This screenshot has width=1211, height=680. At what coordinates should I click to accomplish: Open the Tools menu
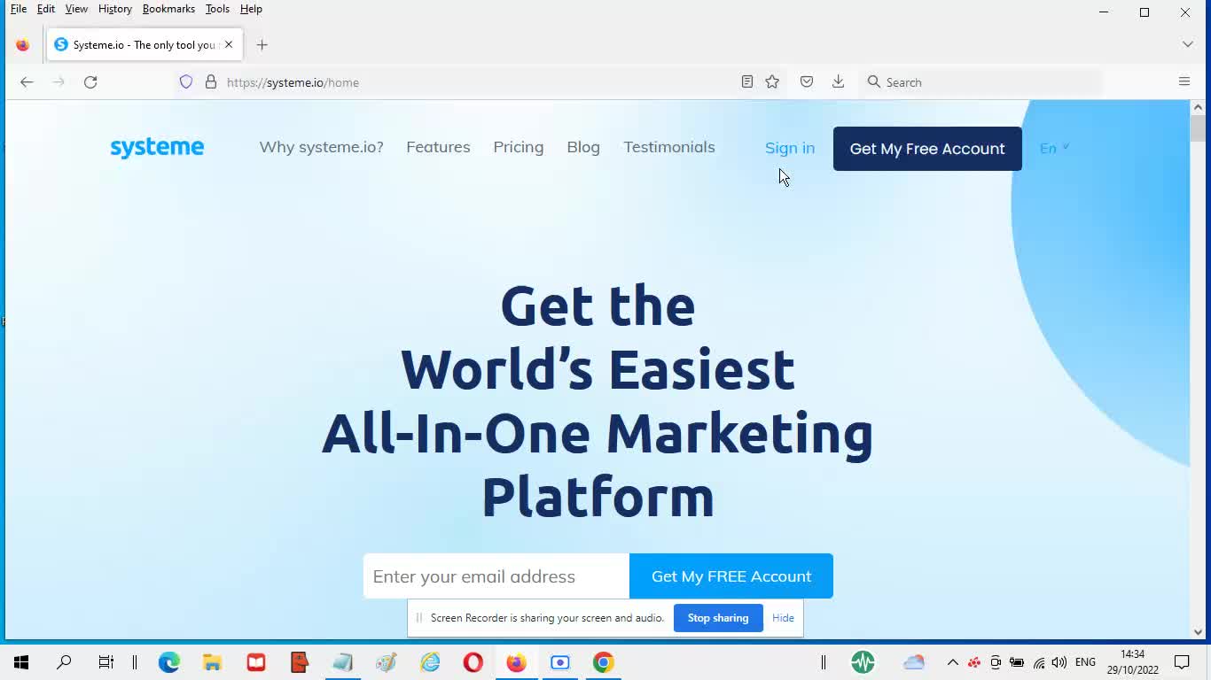tap(217, 9)
